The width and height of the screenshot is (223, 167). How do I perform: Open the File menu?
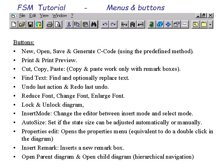[x=22, y=15]
